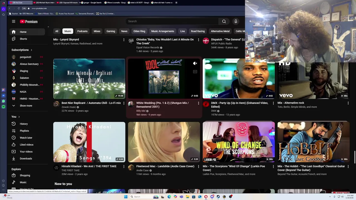The image size is (356, 200).
Task: Open Watch later in the sidebar
Action: coord(27,138)
